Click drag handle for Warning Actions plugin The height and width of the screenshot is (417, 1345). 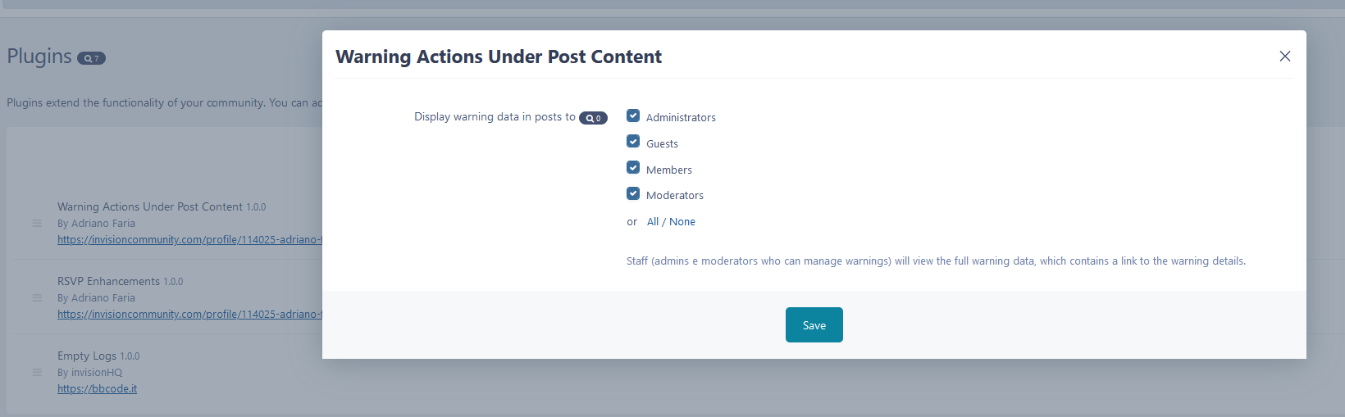(x=37, y=223)
